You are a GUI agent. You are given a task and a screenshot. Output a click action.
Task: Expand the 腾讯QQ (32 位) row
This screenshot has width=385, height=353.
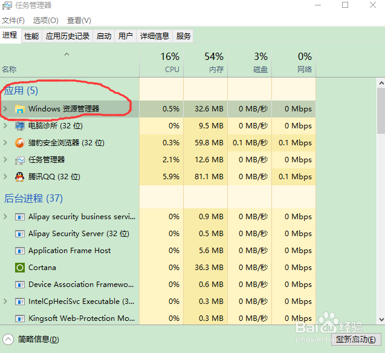pyautogui.click(x=5, y=176)
